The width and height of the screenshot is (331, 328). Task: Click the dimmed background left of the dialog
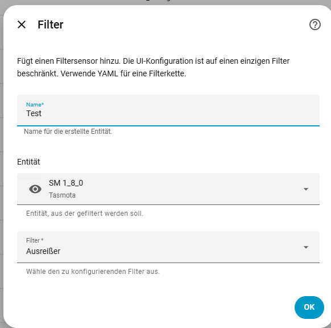[2, 169]
